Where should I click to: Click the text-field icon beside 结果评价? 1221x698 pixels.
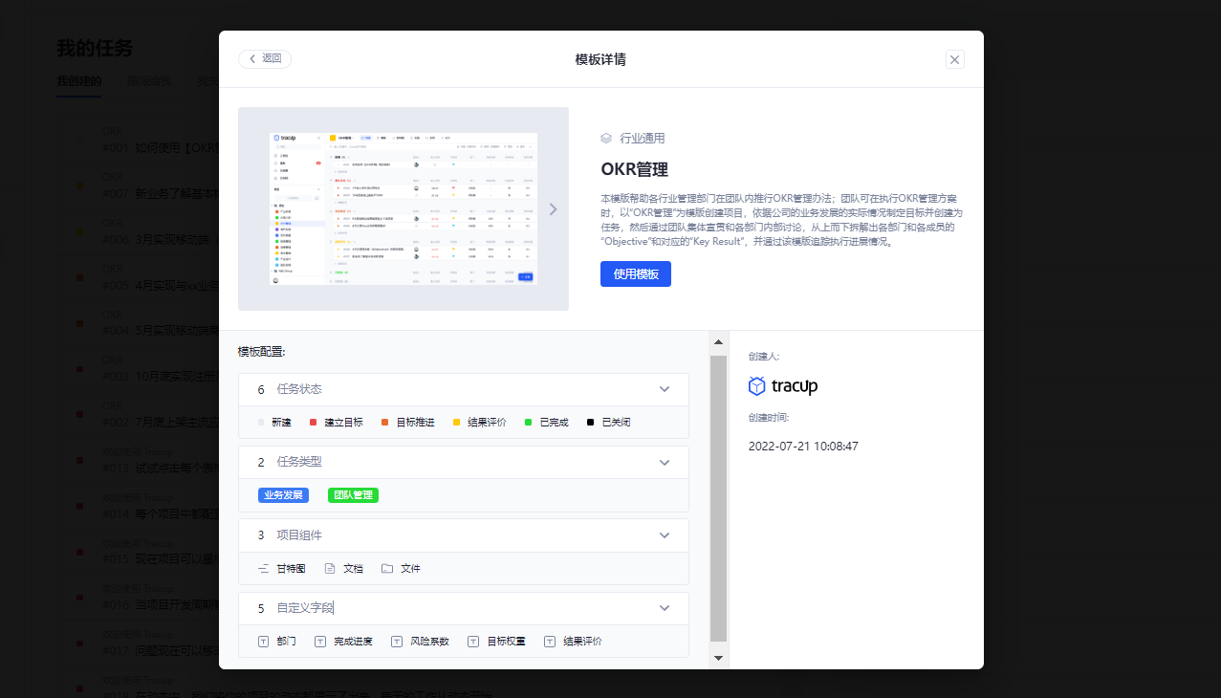(x=549, y=642)
